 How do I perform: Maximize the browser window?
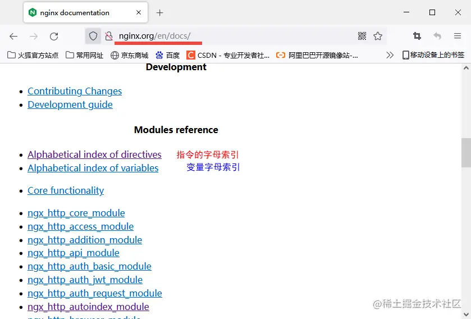(x=432, y=12)
